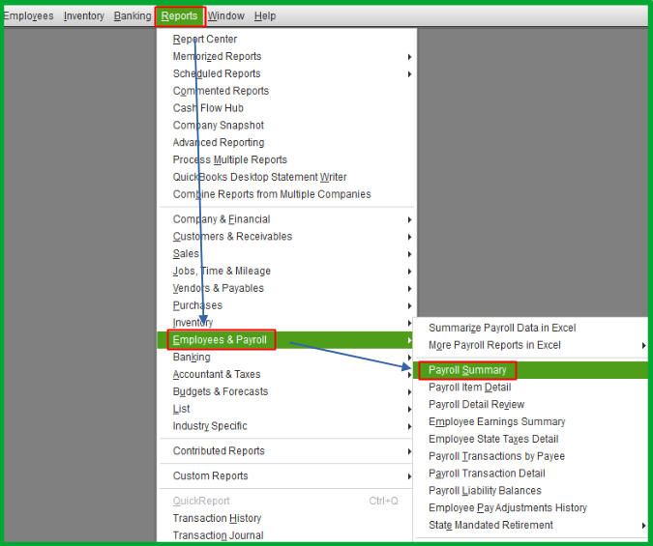Image resolution: width=653 pixels, height=546 pixels.
Task: Select Payroll Liability Balances
Action: click(485, 491)
